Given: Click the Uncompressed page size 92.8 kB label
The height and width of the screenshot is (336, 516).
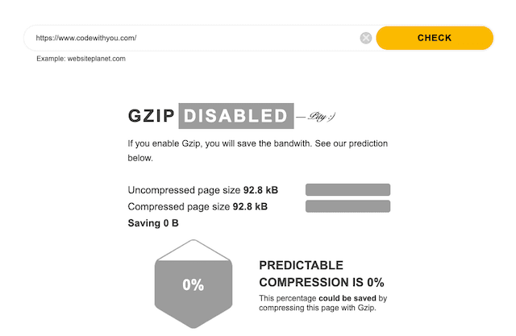Looking at the screenshot, I should pyautogui.click(x=202, y=190).
